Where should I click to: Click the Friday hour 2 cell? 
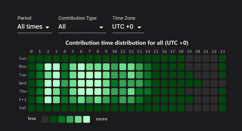coord(48,100)
